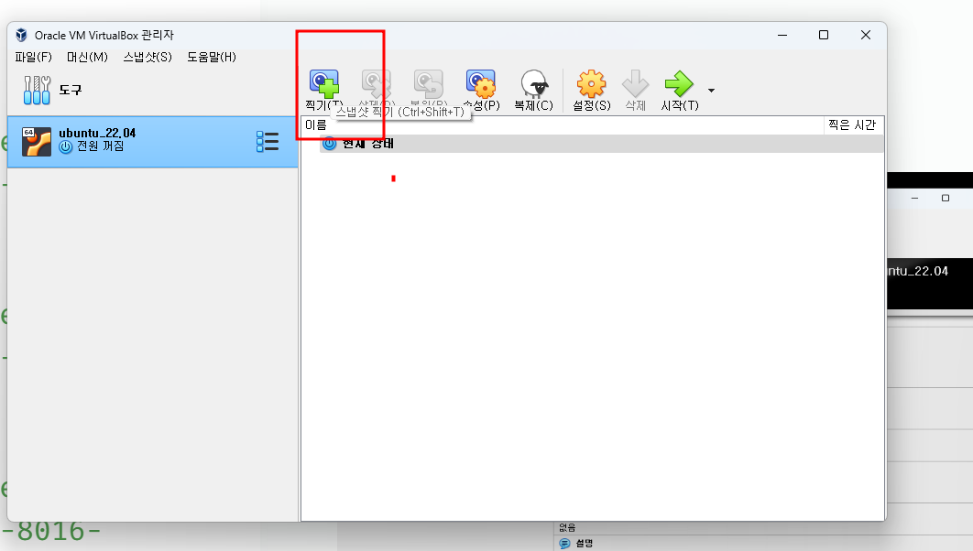
Task: Open machine Settings (설정) gear icon
Action: tap(591, 84)
